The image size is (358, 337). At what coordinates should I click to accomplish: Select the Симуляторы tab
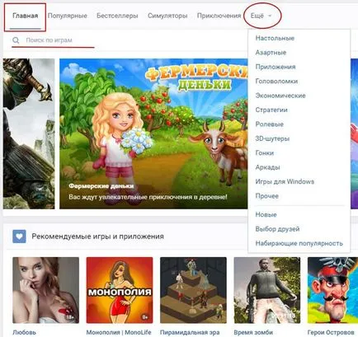point(167,16)
